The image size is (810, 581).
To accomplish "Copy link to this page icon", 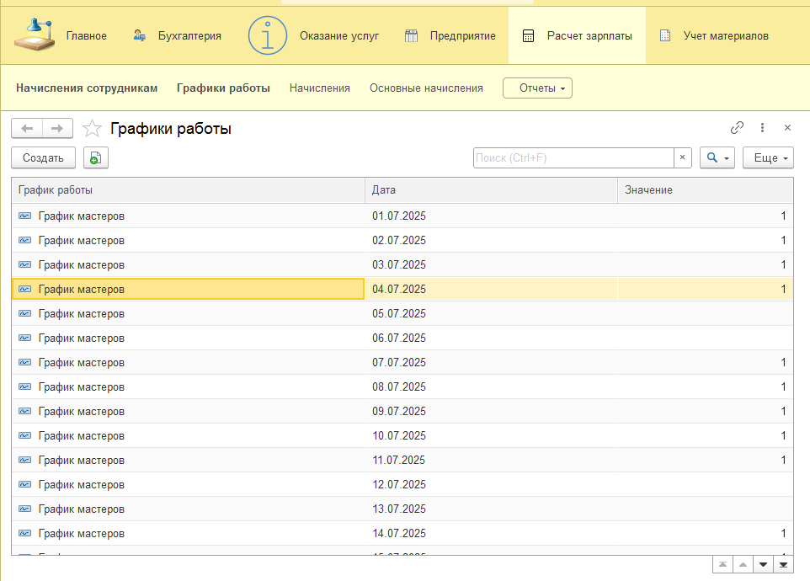I will [737, 128].
